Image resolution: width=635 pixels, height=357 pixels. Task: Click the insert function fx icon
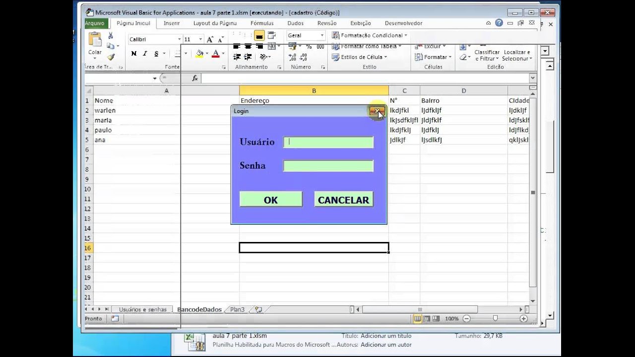[x=195, y=78]
